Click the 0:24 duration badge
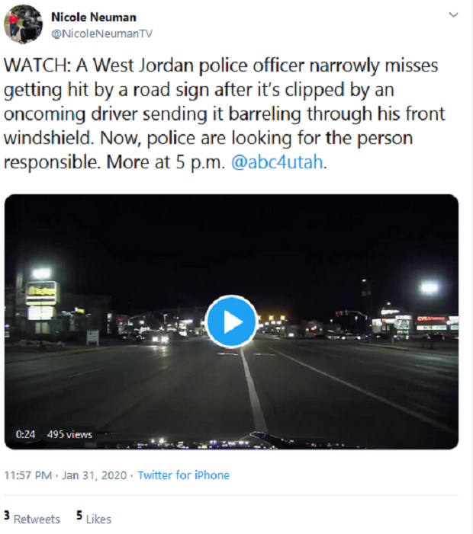The width and height of the screenshot is (473, 534). [25, 434]
